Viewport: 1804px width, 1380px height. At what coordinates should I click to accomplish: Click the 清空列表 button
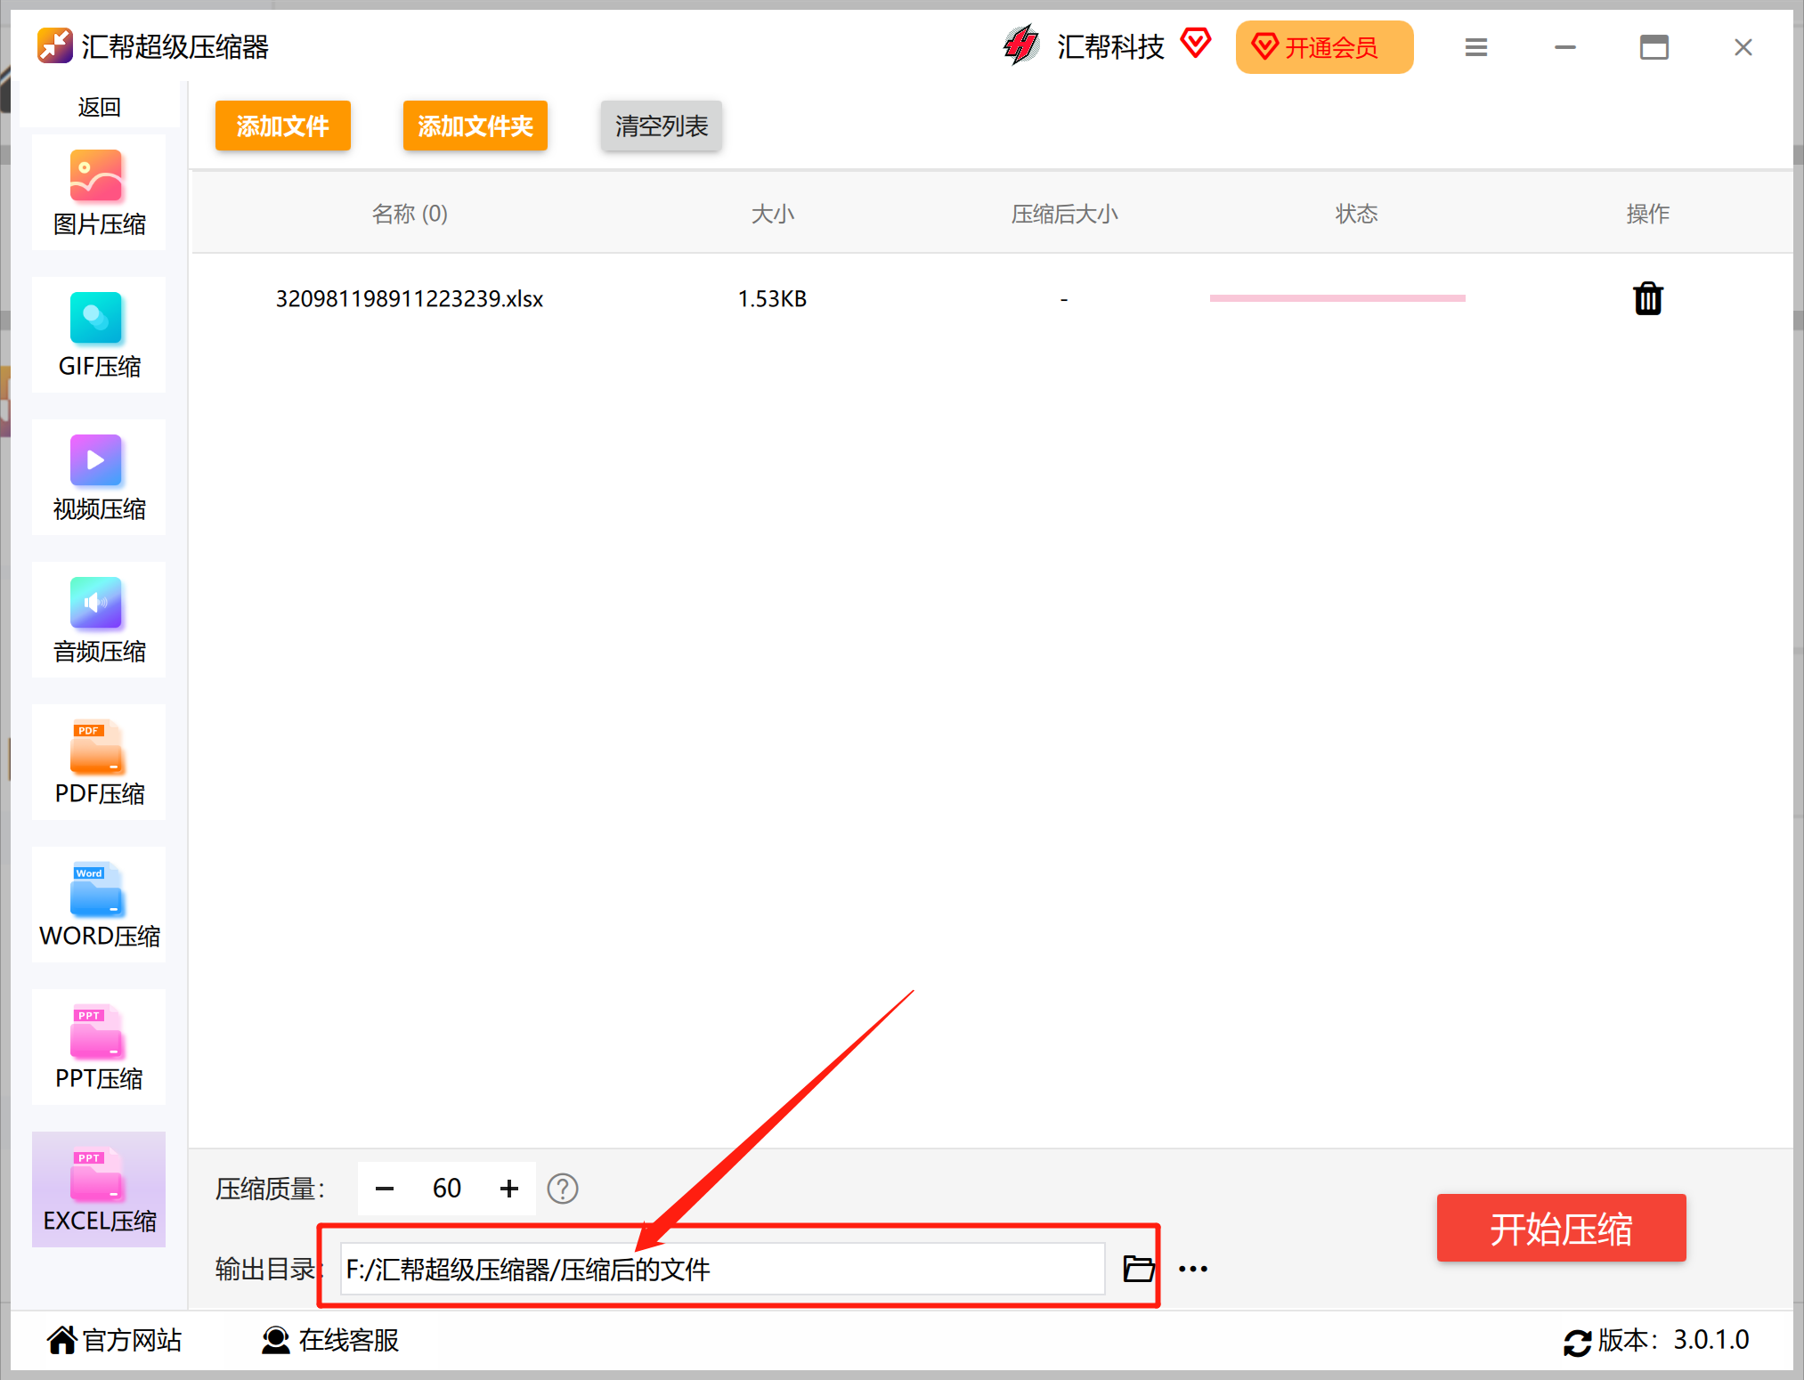[662, 126]
